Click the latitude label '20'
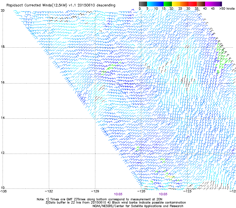This screenshot has height=208, width=236. (3, 11)
